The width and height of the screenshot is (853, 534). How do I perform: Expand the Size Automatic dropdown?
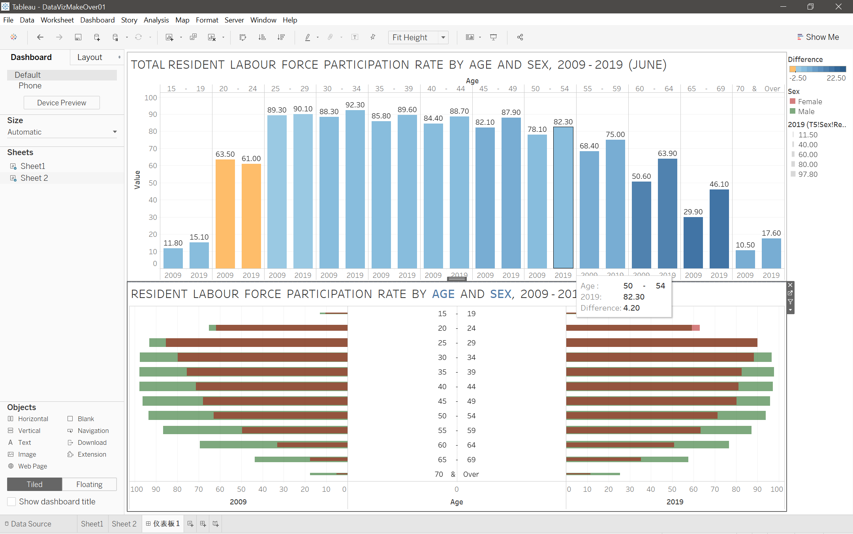[115, 132]
